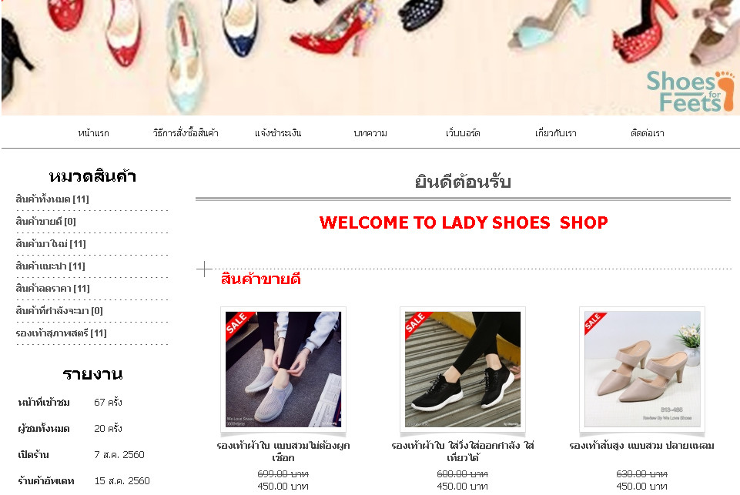The width and height of the screenshot is (740, 495).
Task: Select category สินค้าขายดี [0]
Action: pos(45,221)
